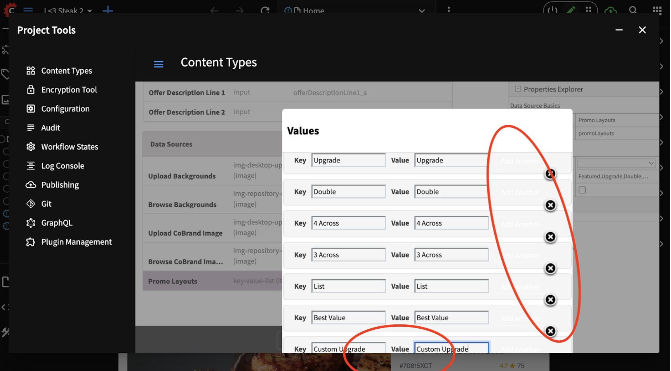
Task: Click Add Another beside the Best Value row
Action: 520,318
